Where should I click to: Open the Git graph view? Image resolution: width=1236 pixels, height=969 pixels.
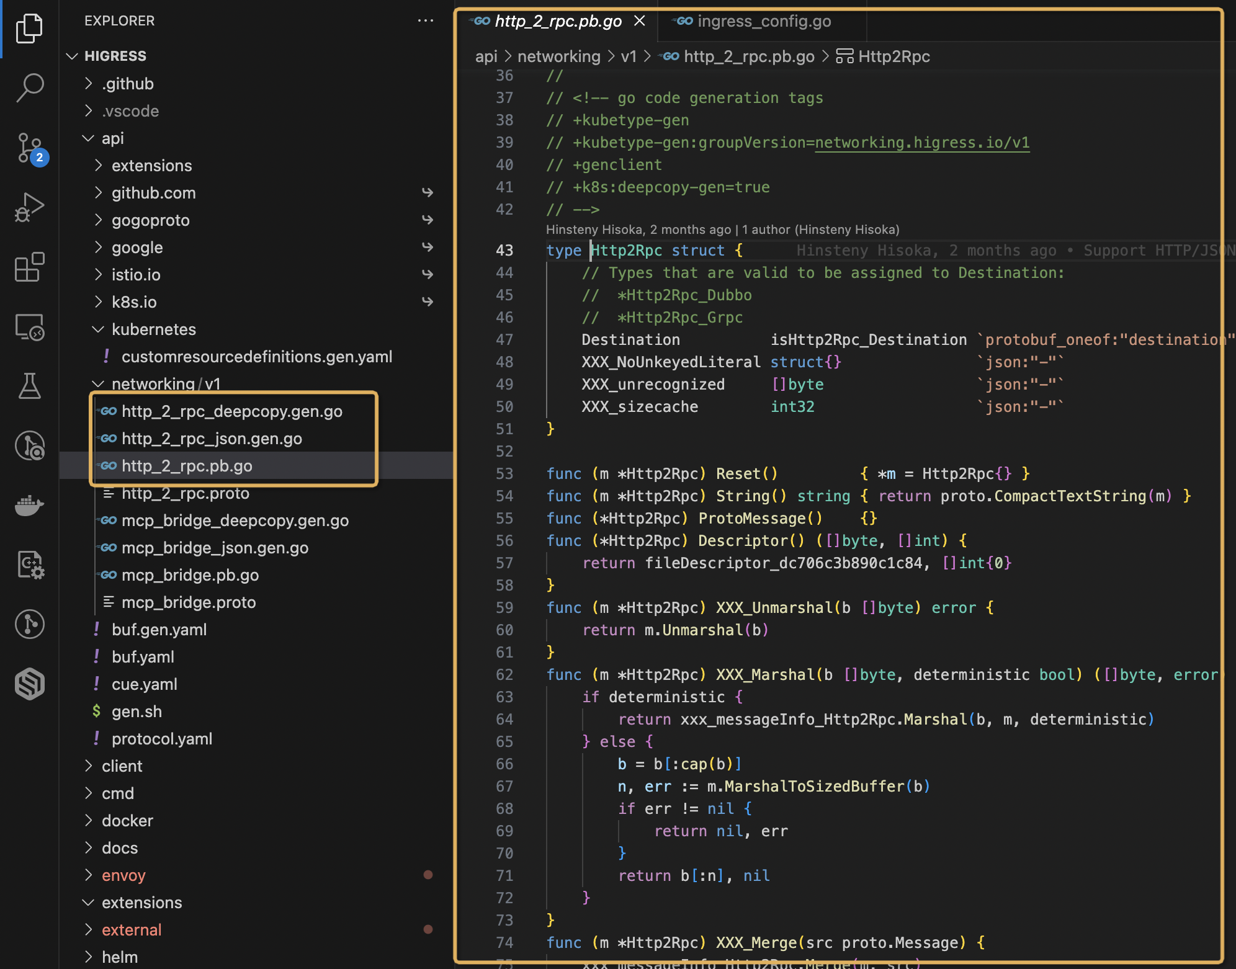(29, 624)
